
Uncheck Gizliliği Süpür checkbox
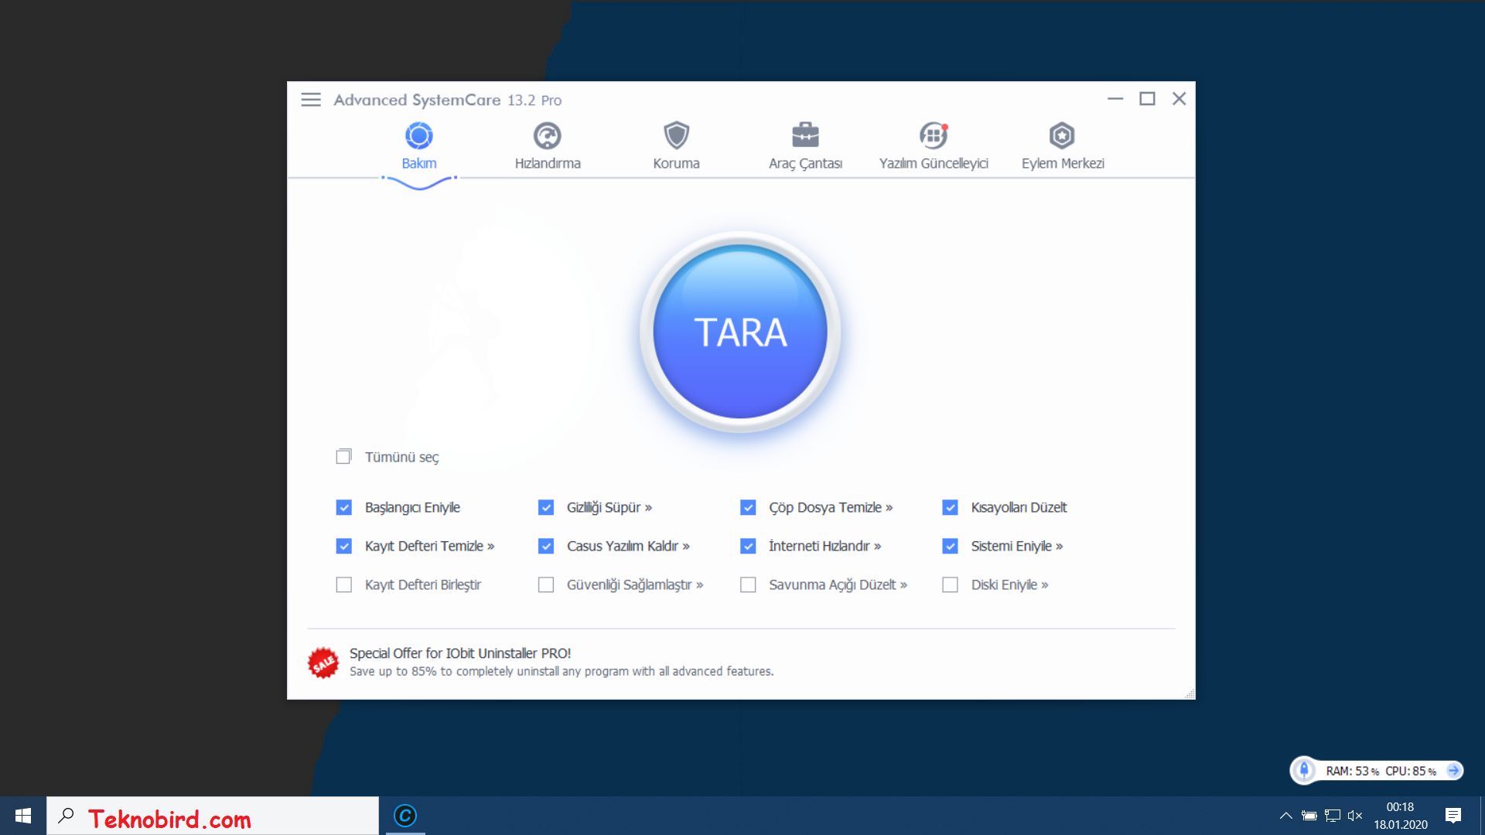[546, 507]
